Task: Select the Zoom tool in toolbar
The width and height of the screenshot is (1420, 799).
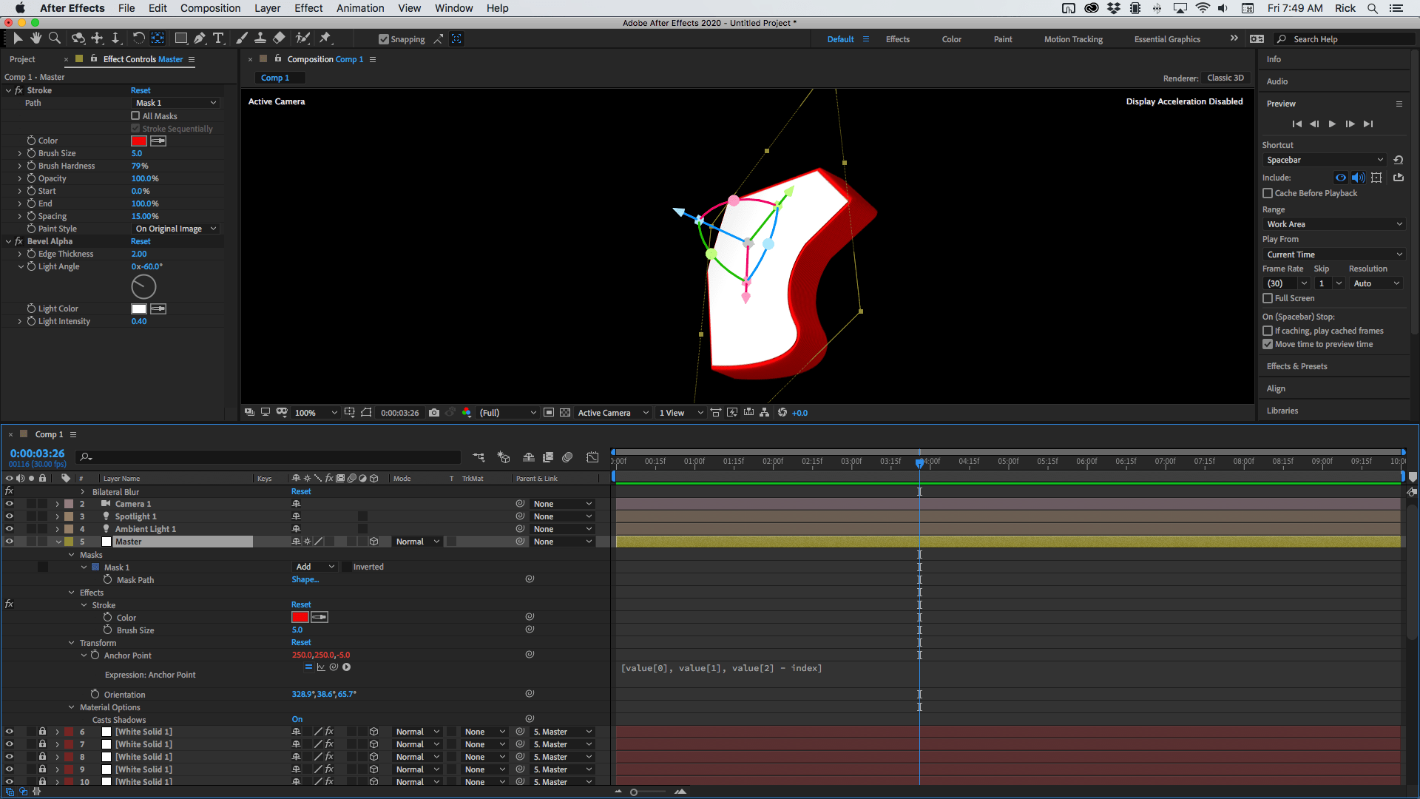Action: coord(55,38)
